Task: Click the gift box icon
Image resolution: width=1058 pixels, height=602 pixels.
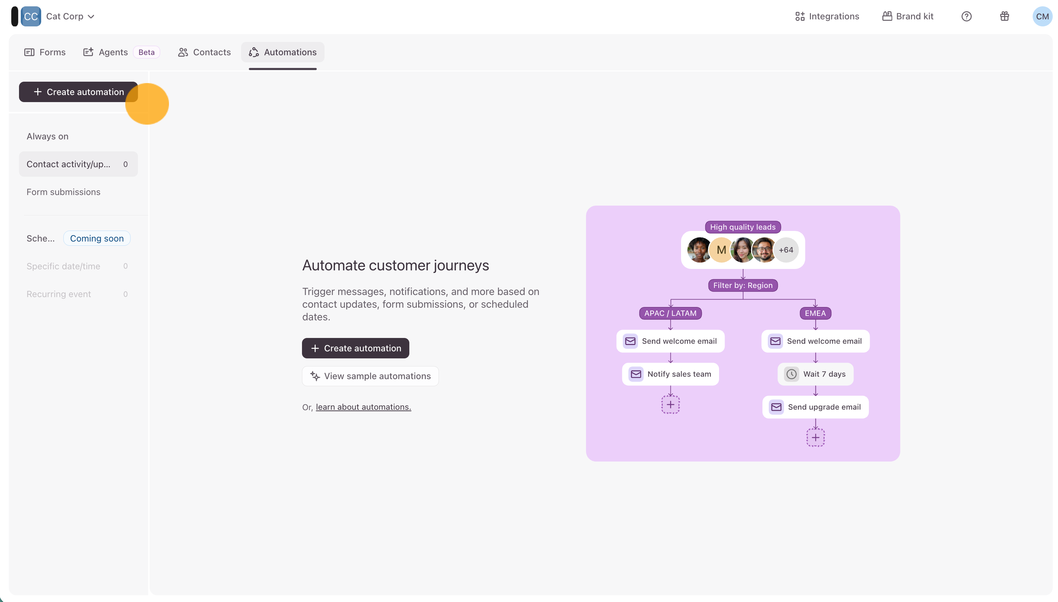Action: 1004,17
